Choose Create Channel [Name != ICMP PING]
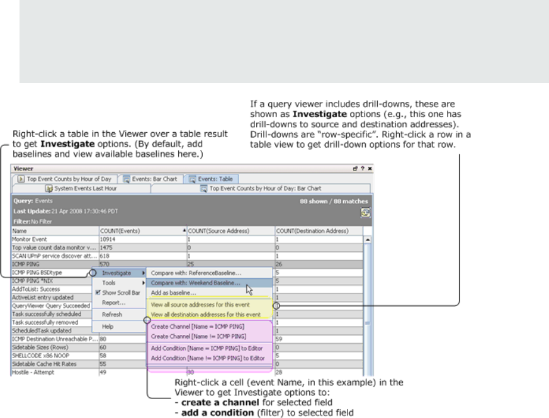The width and height of the screenshot is (549, 418). (210, 336)
